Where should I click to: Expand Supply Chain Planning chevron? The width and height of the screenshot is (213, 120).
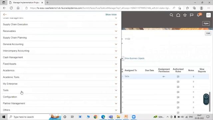(116, 38)
